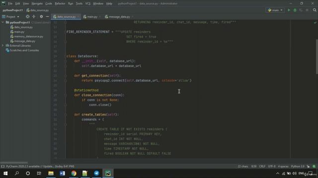Open Python 3.9 interpreter selector
The width and height of the screenshot is (318, 178).
[298, 167]
